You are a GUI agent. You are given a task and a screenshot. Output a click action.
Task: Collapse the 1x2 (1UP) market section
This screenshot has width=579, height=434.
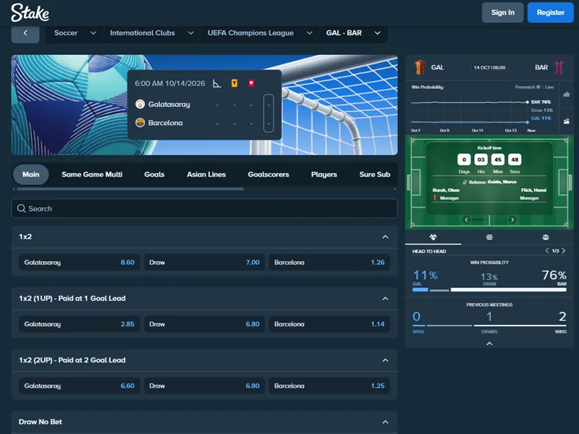(385, 299)
